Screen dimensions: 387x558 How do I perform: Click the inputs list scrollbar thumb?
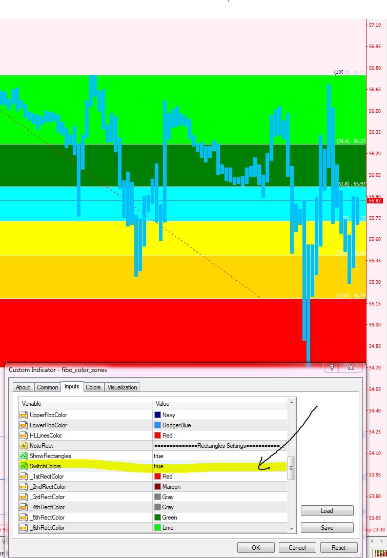292,468
